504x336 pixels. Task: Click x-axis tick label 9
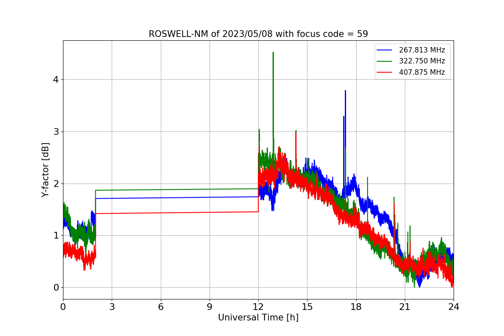click(x=210, y=307)
